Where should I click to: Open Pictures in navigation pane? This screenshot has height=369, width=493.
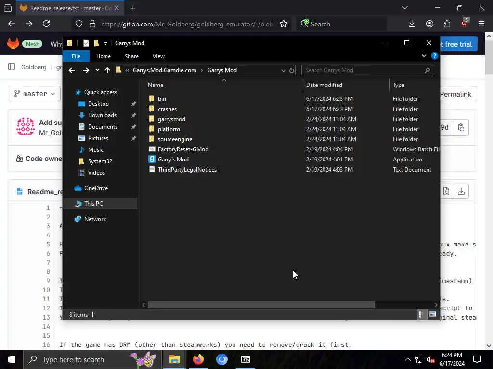point(98,138)
